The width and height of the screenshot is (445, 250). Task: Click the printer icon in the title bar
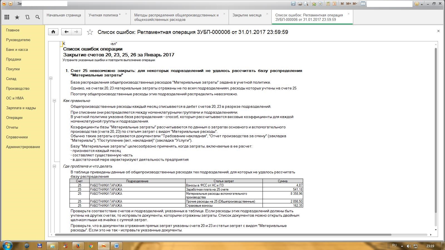[300, 4]
